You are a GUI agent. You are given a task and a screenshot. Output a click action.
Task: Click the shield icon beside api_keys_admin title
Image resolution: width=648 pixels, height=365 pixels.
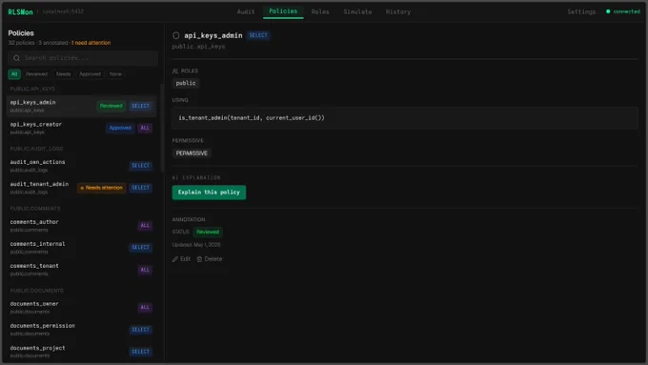point(176,35)
